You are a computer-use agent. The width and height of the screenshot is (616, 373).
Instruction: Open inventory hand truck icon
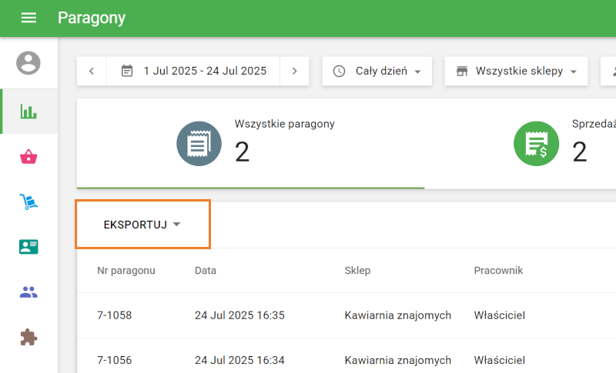click(28, 202)
